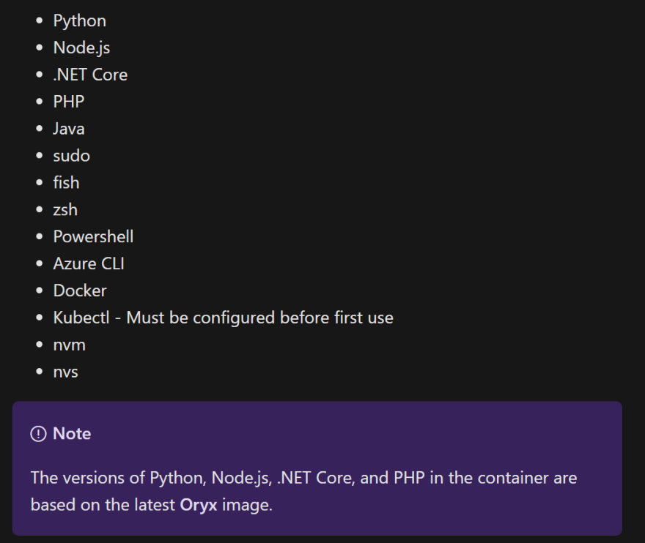Click the zsh list item
This screenshot has width=645, height=543.
point(65,210)
